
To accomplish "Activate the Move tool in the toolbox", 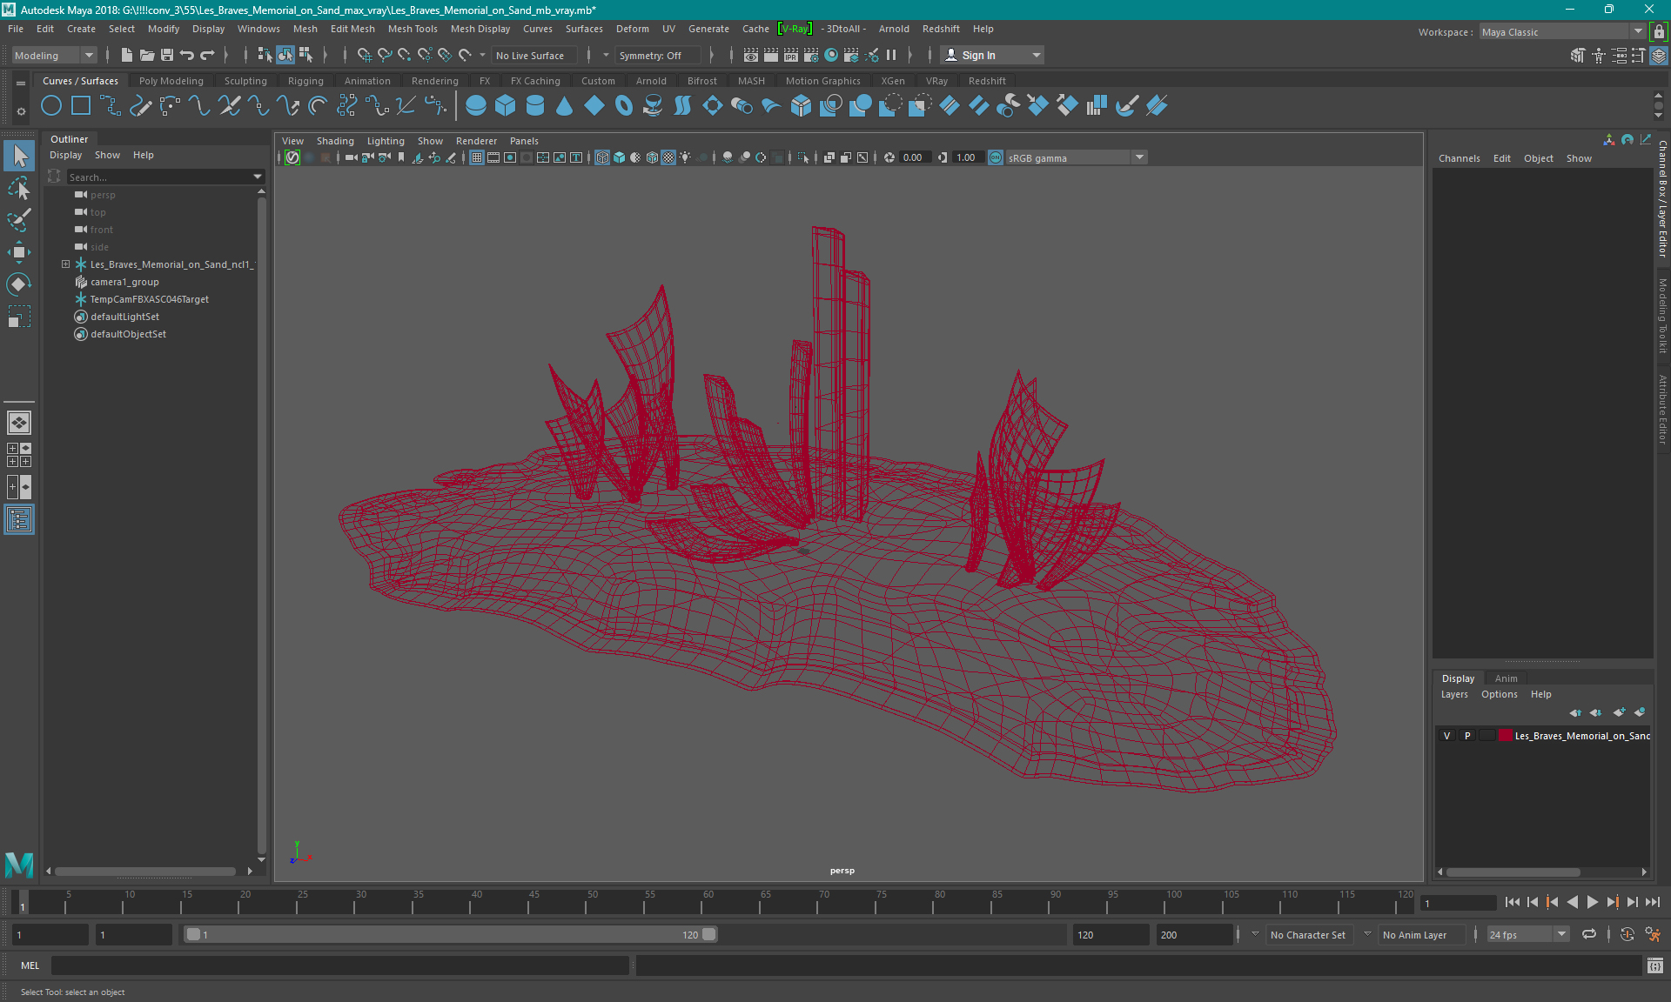I will 19,252.
